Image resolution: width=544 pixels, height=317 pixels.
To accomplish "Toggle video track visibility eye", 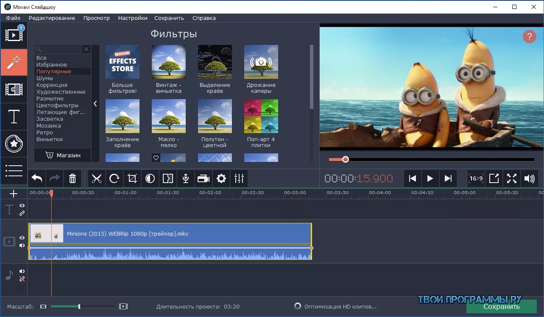I will 22,238.
